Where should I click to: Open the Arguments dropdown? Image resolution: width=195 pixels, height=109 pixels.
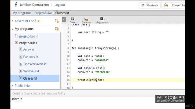coord(103,20)
